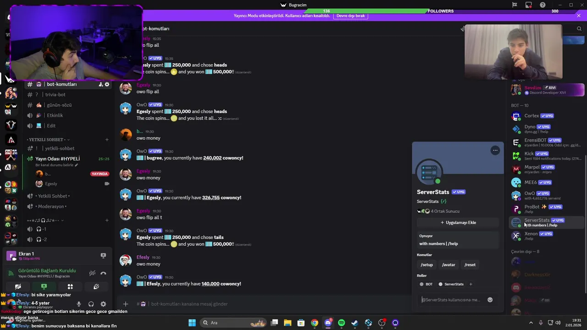Collapse the YETKILI SOHBET category

click(48, 139)
